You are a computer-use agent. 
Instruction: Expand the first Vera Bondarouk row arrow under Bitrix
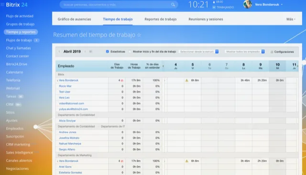[57, 80]
